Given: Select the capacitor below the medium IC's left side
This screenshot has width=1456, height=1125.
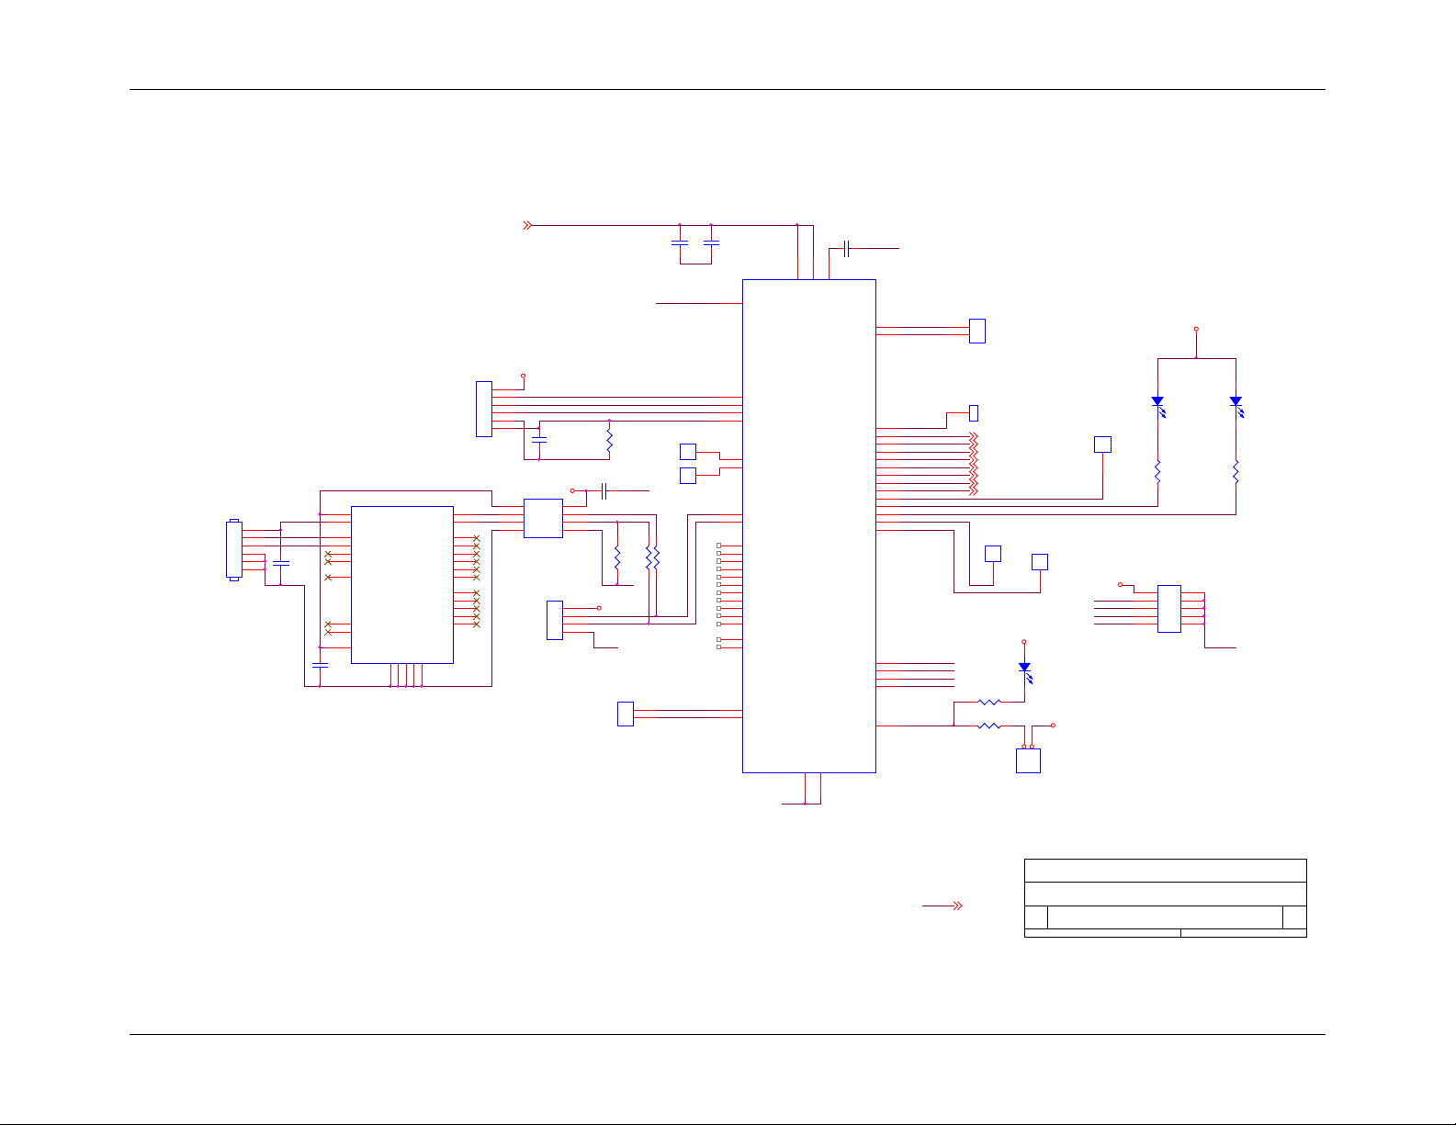Looking at the screenshot, I should point(320,665).
